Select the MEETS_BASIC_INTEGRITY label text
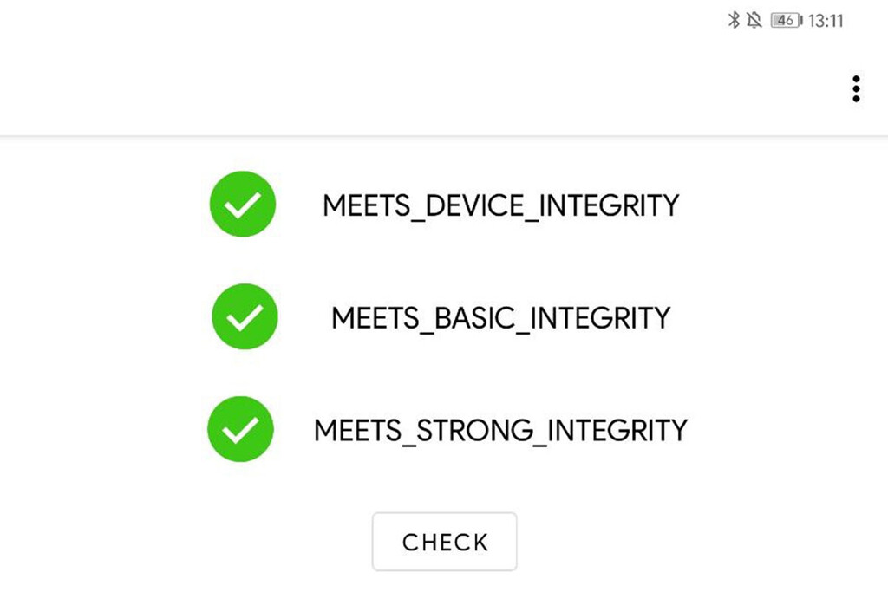Viewport: 888px width, 592px height. pyautogui.click(x=499, y=317)
